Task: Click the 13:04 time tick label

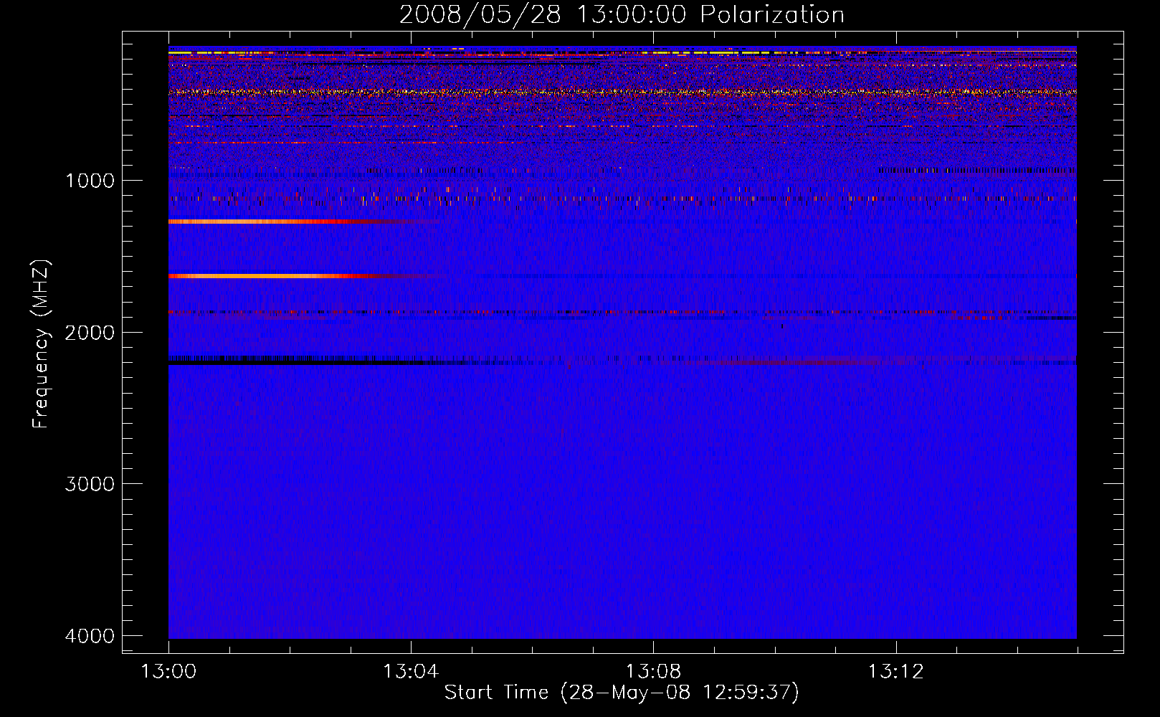Action: [x=411, y=672]
